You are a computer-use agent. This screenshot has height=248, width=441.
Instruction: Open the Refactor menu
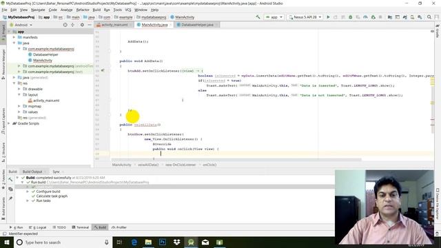83,10
